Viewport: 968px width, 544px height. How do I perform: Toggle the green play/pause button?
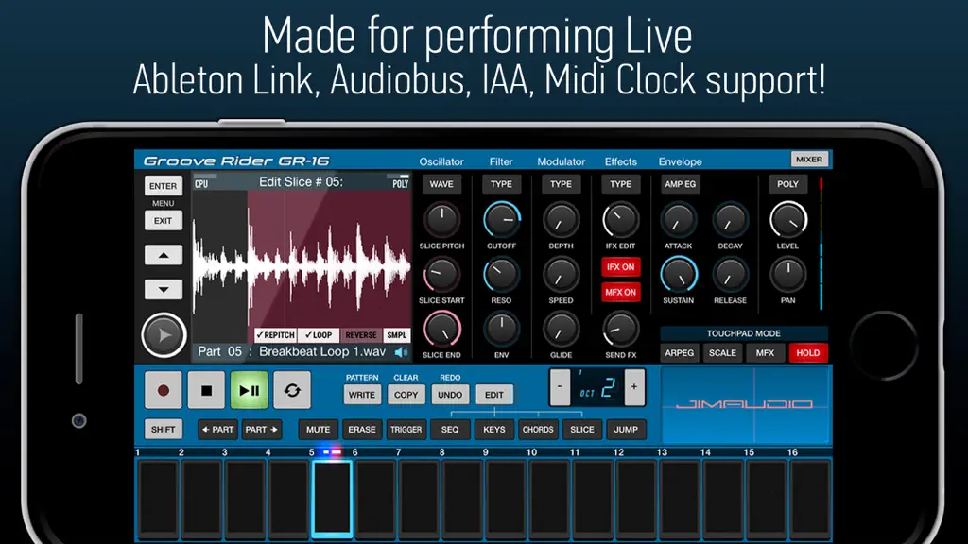click(250, 390)
